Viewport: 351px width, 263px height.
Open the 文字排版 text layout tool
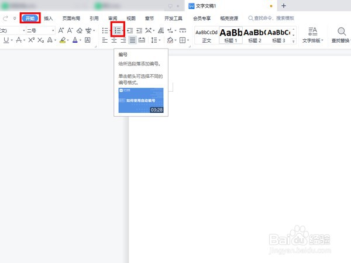[x=313, y=35]
